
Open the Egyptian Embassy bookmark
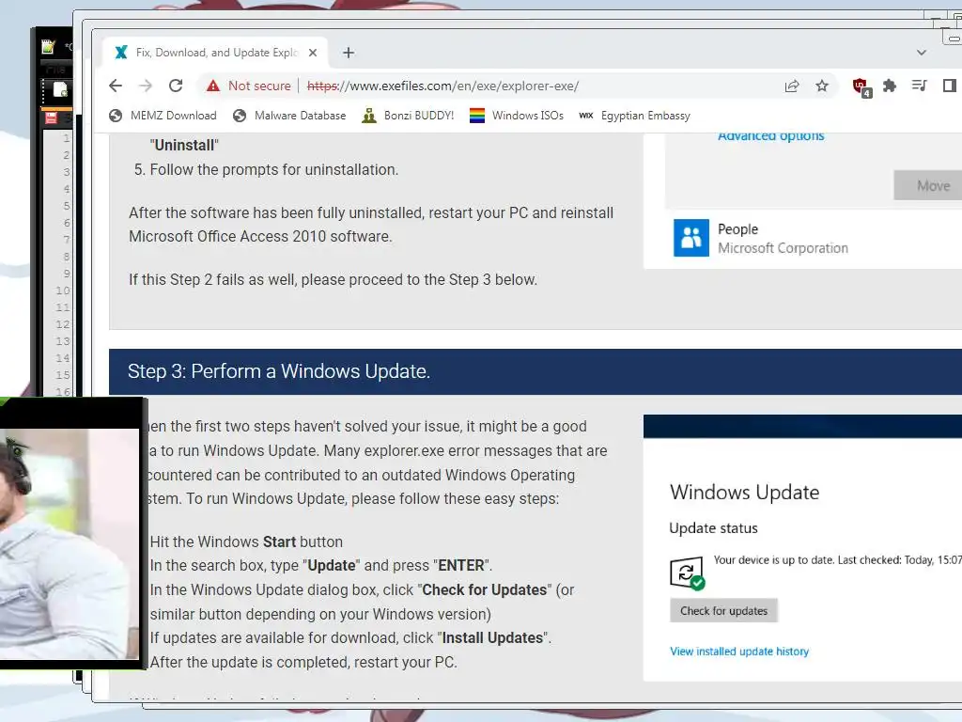634,116
